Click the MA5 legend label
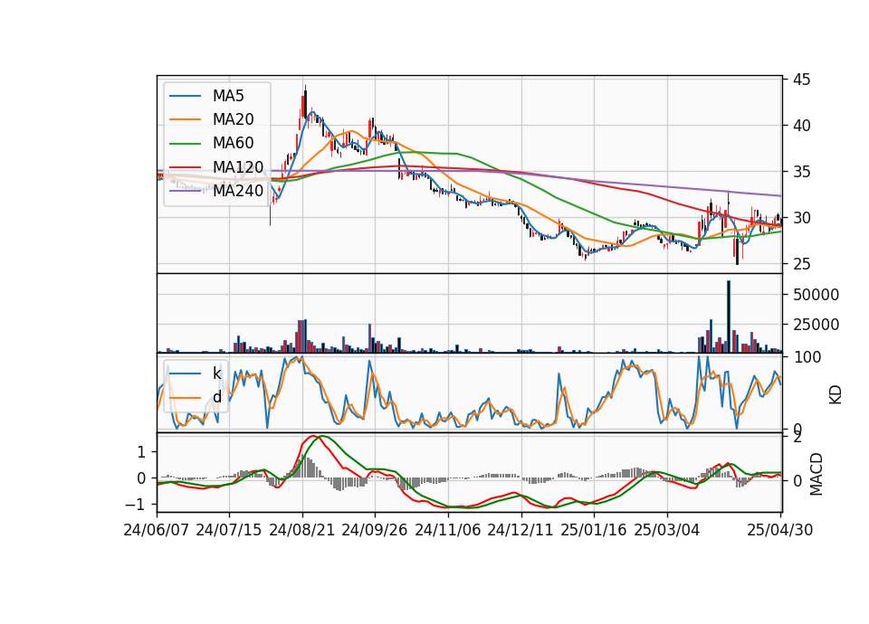The image size is (869, 624). (228, 96)
